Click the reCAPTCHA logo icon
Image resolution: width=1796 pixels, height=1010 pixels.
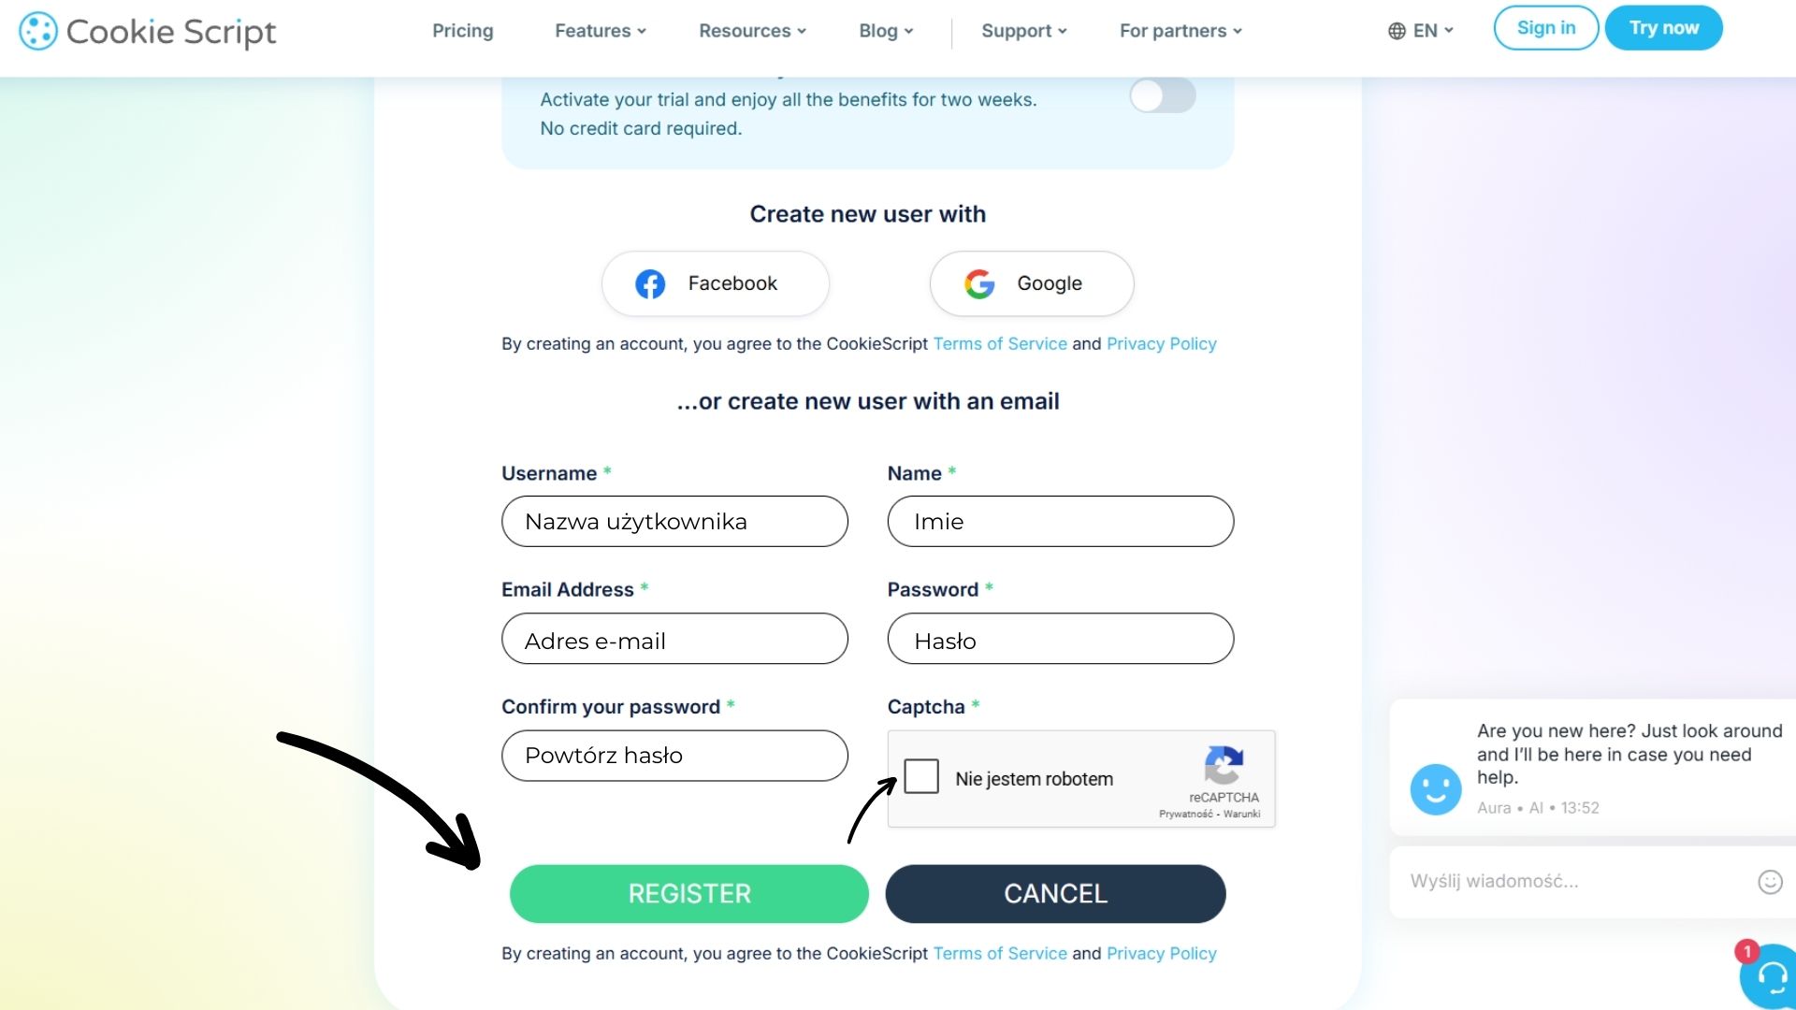coord(1224,765)
